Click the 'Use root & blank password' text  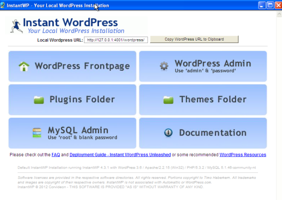pyautogui.click(x=82, y=137)
